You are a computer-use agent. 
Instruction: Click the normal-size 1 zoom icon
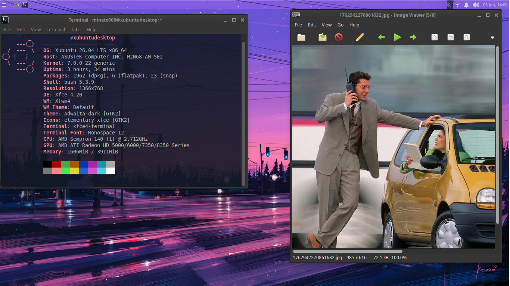tap(467, 37)
